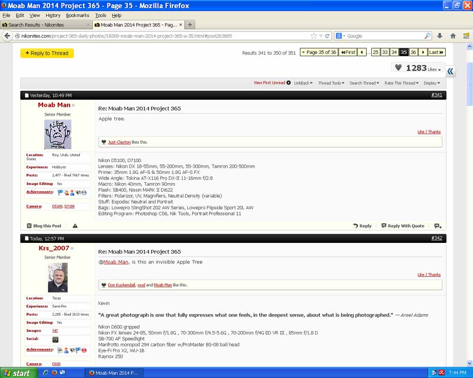This screenshot has height=378, width=473.
Task: Click the yellow Reply to Thread button
Action: tap(47, 53)
